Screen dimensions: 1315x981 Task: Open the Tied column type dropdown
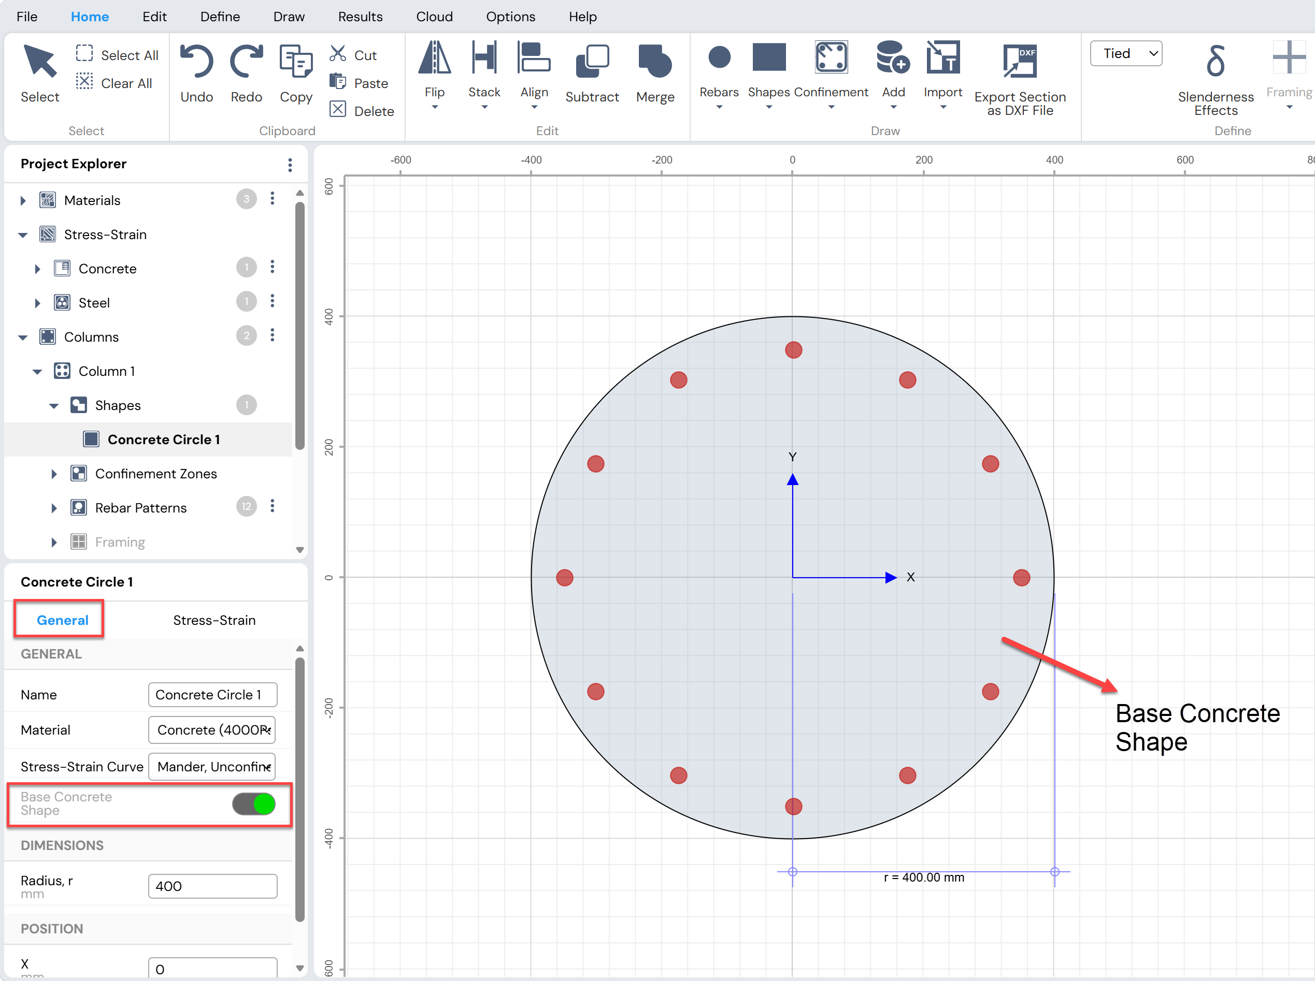(1126, 53)
